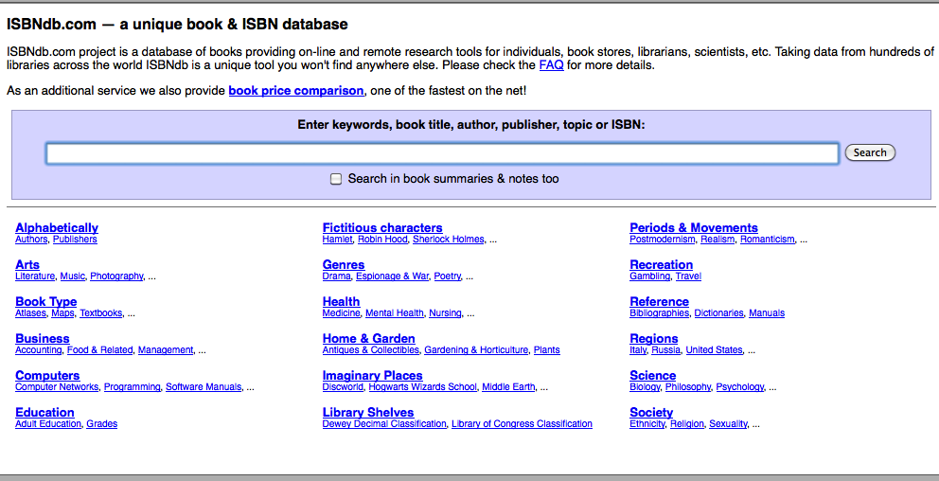
Task: Open the Society category
Action: tap(651, 413)
